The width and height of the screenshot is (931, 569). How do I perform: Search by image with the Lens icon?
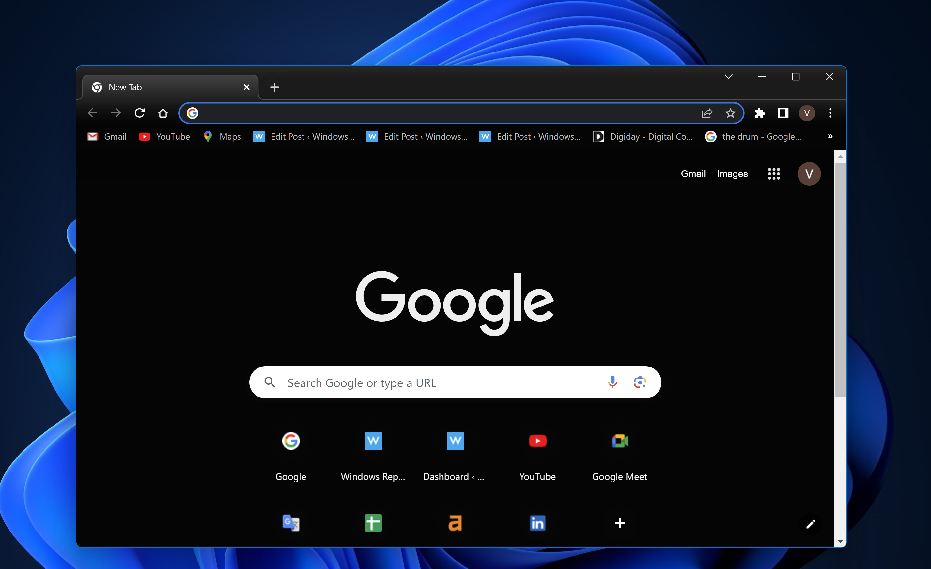pos(640,382)
